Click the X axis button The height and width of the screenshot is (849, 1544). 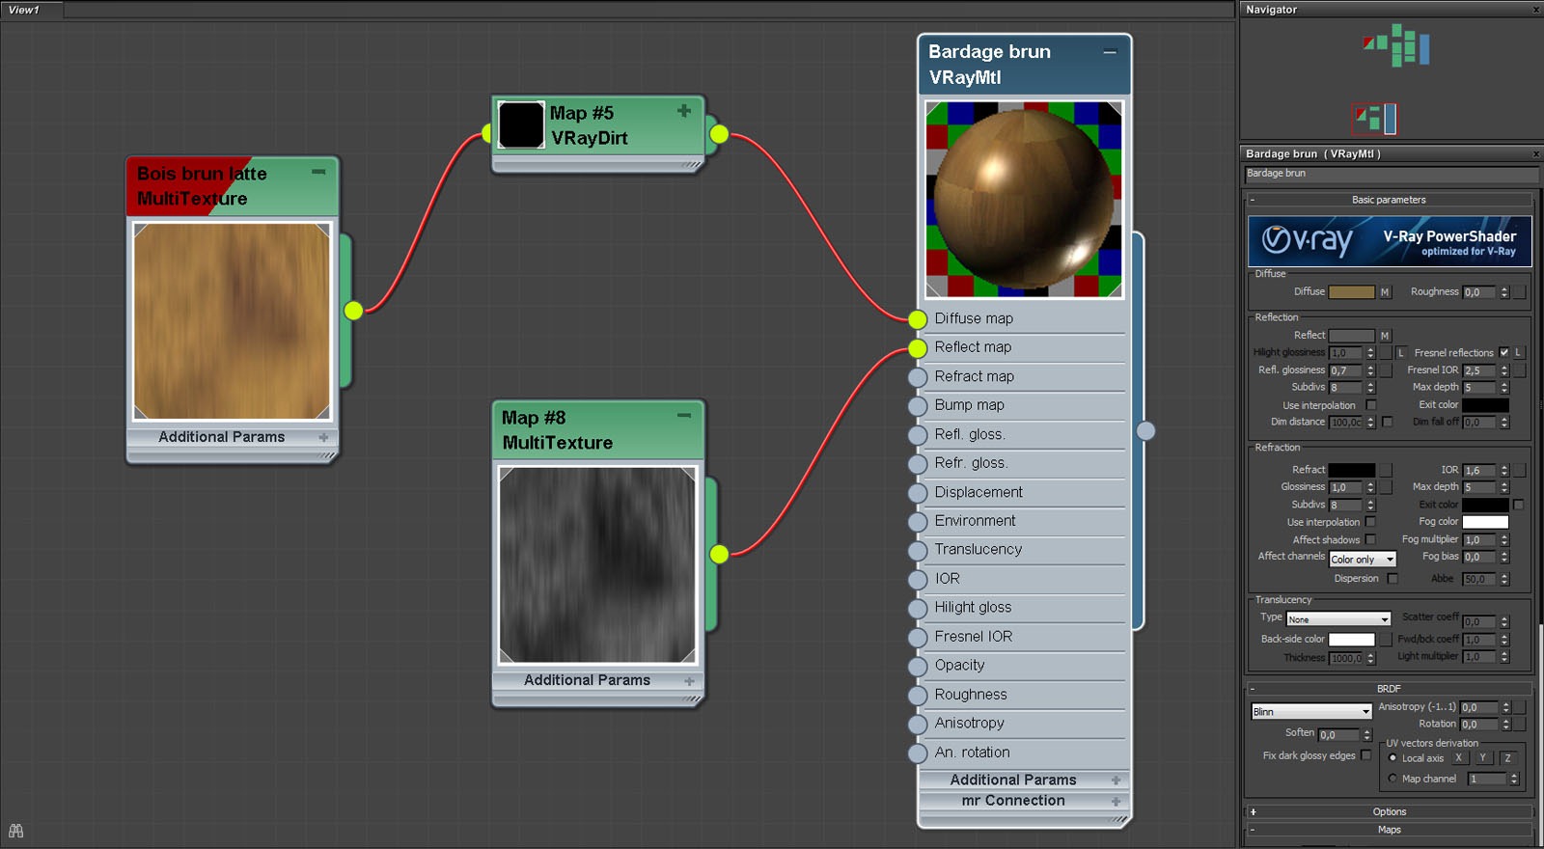pyautogui.click(x=1458, y=758)
